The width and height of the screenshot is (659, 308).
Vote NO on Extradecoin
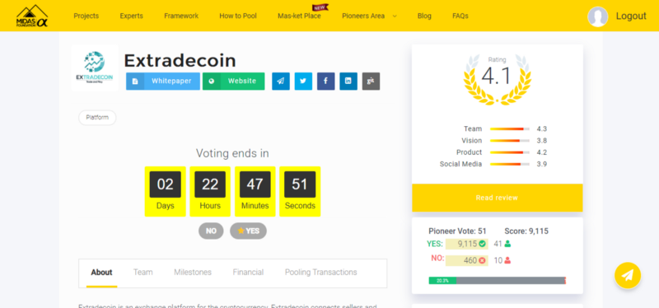211,231
